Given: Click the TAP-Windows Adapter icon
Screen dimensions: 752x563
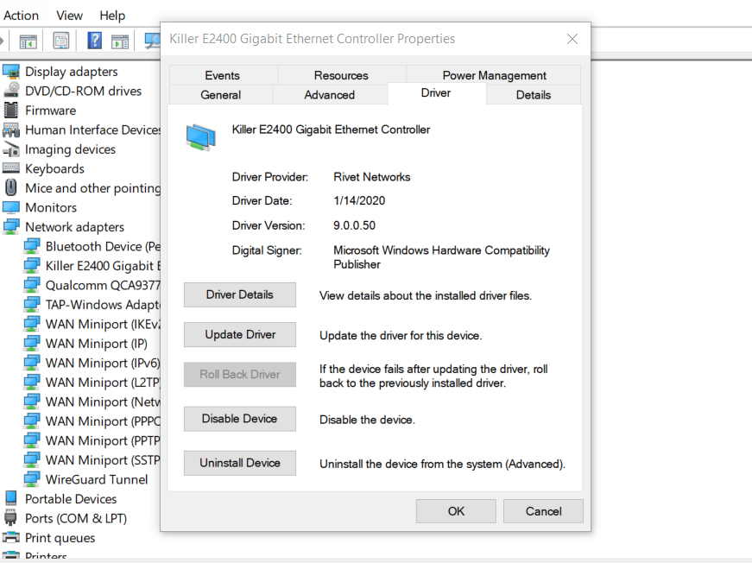Looking at the screenshot, I should click(32, 305).
